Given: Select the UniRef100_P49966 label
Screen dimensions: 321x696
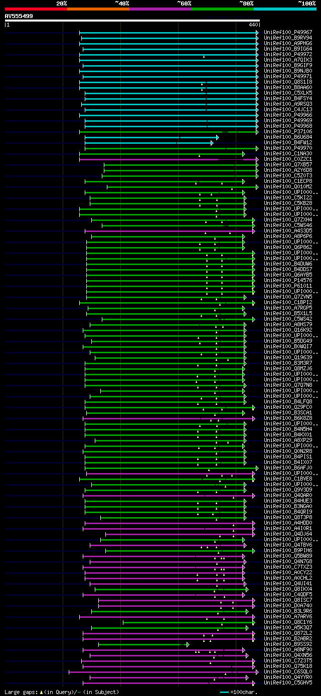Looking at the screenshot, I should point(288,115).
